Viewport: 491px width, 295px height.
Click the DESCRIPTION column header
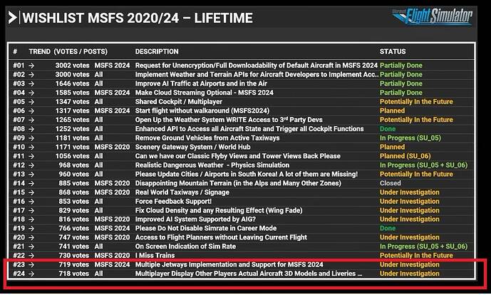[157, 51]
